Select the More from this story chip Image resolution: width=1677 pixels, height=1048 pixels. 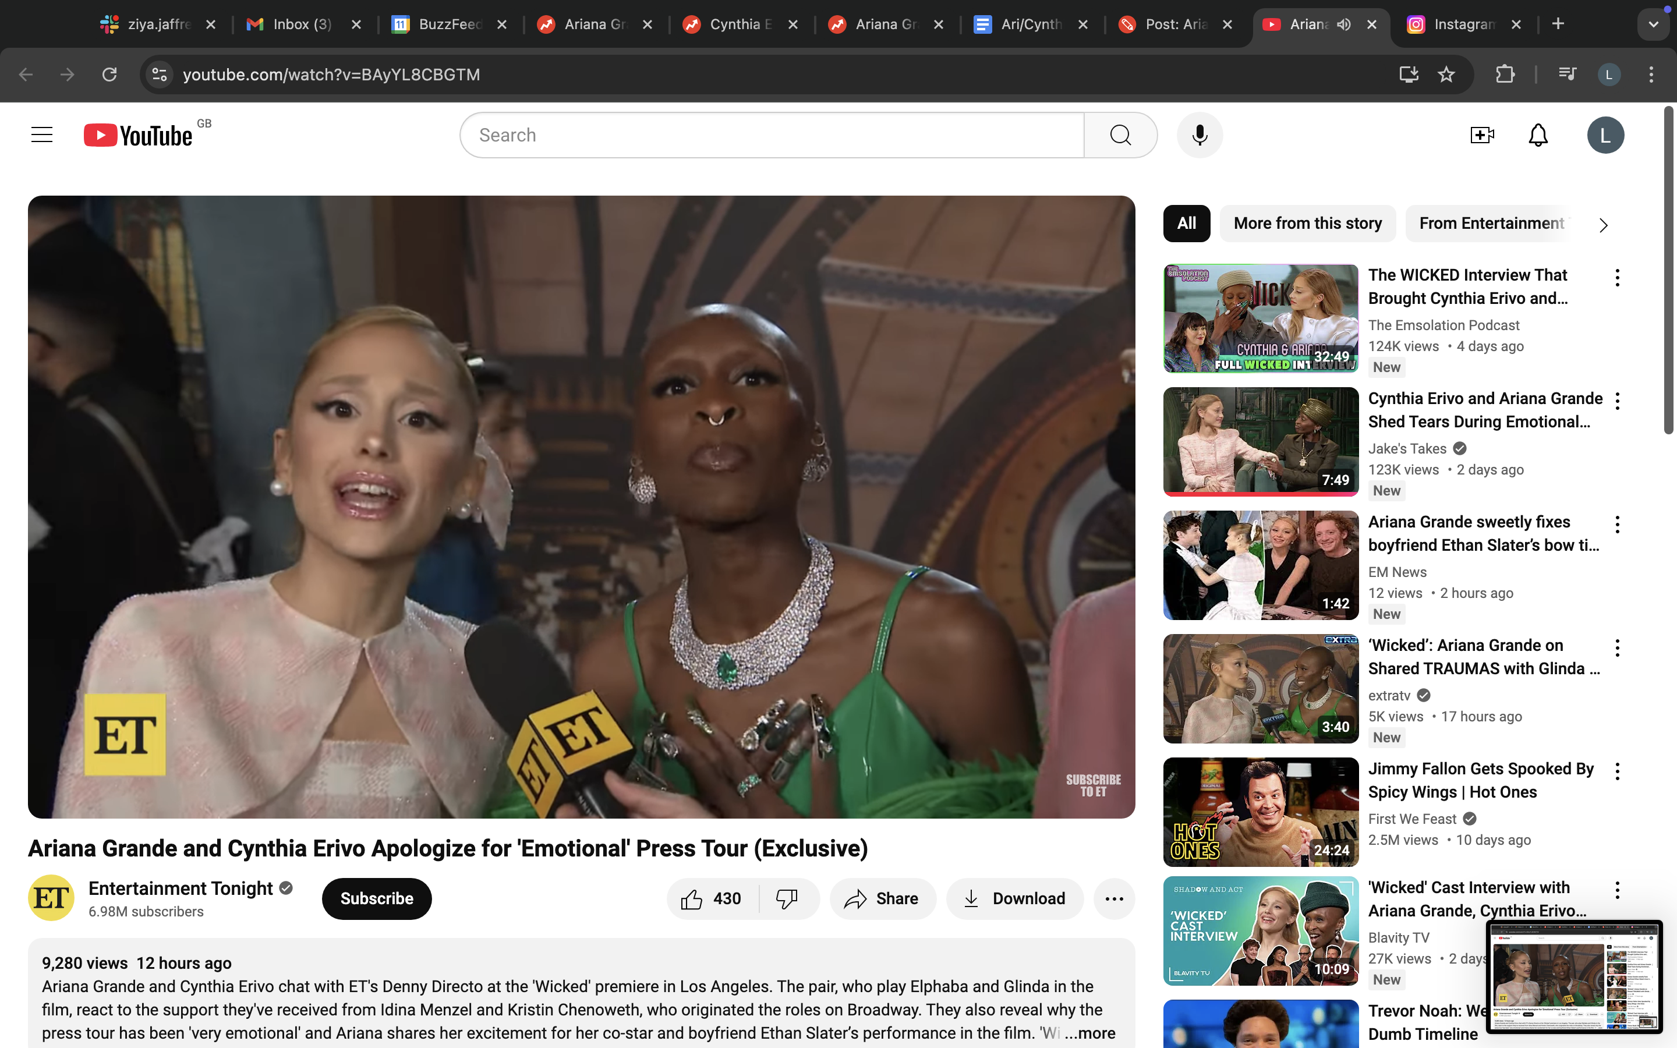[1307, 223]
